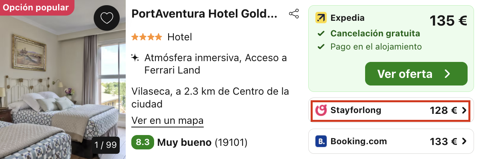Image resolution: width=478 pixels, height=159 pixels.
Task: Click the Pago en el alojamiento checkmark
Action: click(321, 47)
